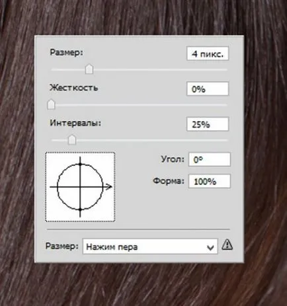The width and height of the screenshot is (287, 306).
Task: Click the chevron arrow of Нажим пера combo box
Action: (210, 248)
